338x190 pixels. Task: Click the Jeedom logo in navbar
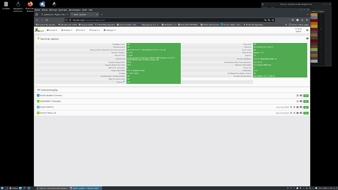[x=40, y=30]
